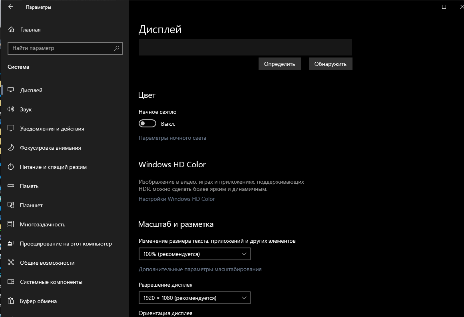The width and height of the screenshot is (464, 317).
Task: Open Параметры ночного света link
Action: [x=173, y=138]
